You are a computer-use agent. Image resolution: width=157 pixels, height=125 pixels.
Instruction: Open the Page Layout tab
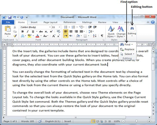click(51, 22)
